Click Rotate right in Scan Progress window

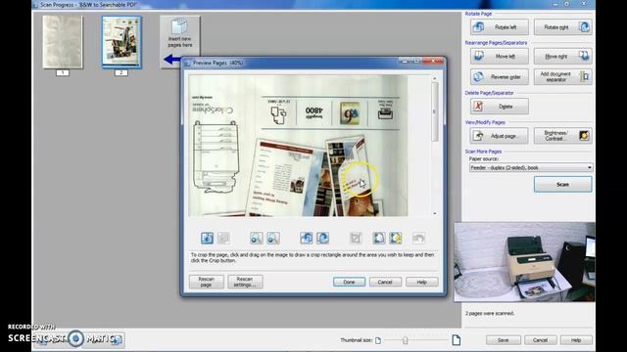tap(562, 27)
